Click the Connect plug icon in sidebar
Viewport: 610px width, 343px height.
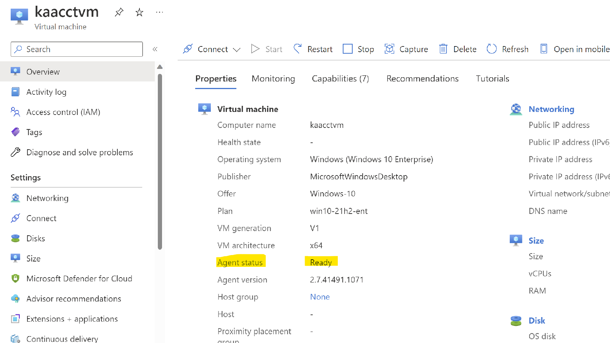tap(15, 218)
